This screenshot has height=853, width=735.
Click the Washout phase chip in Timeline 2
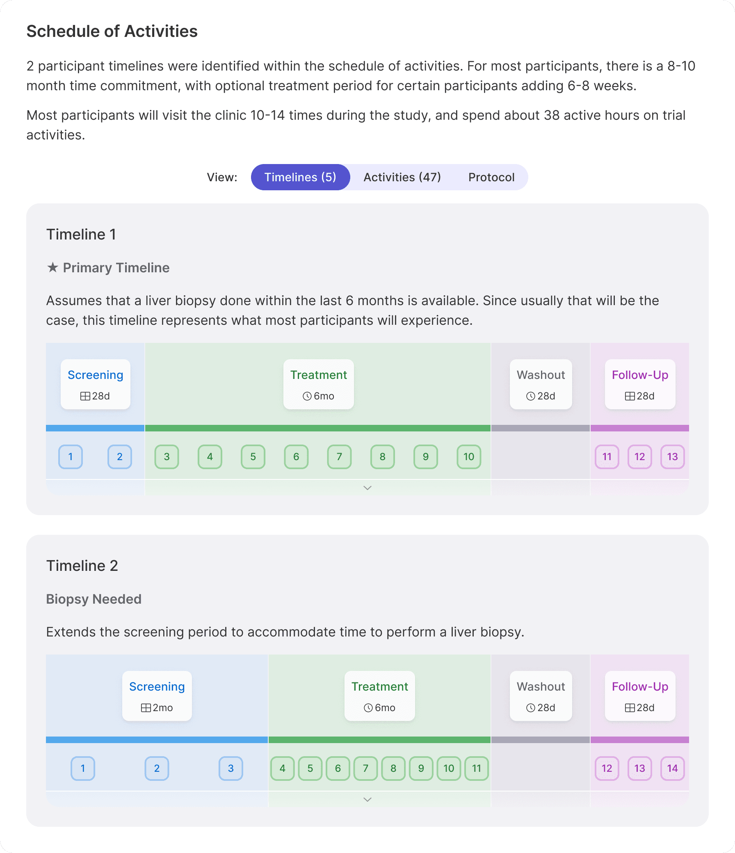coord(540,696)
